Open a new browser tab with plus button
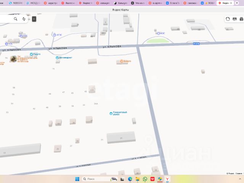This screenshot has width=244, height=183. tap(237, 3)
